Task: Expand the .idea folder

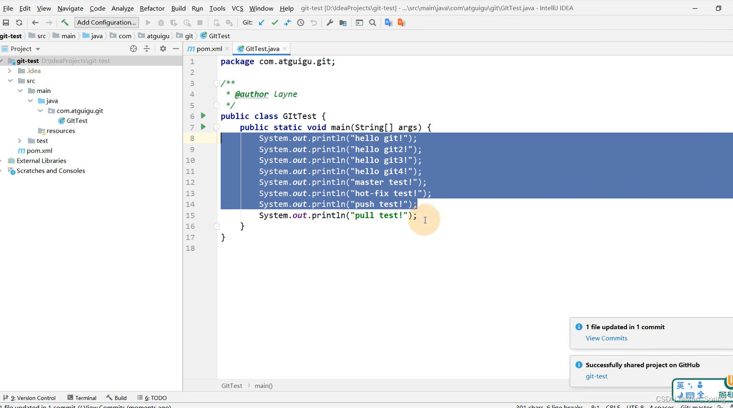Action: (x=10, y=71)
